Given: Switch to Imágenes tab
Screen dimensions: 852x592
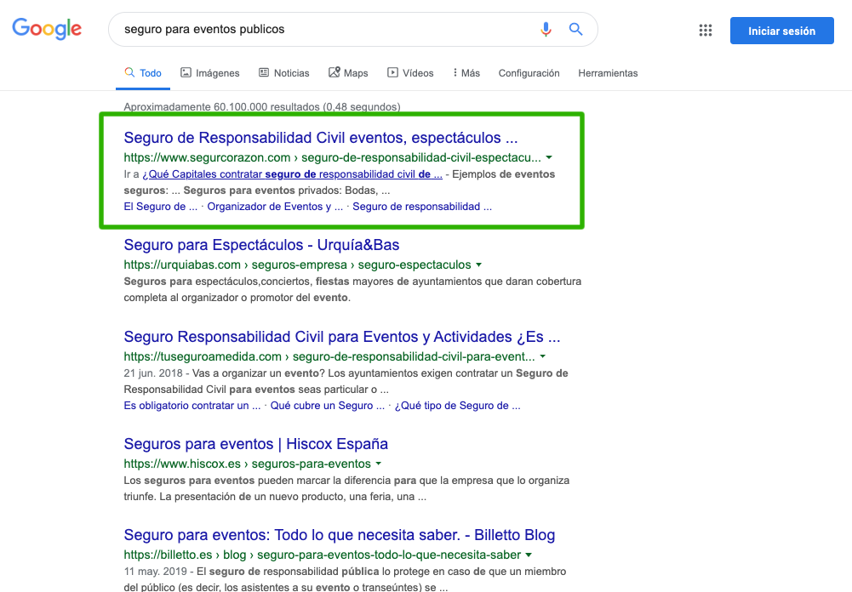Looking at the screenshot, I should tap(209, 73).
